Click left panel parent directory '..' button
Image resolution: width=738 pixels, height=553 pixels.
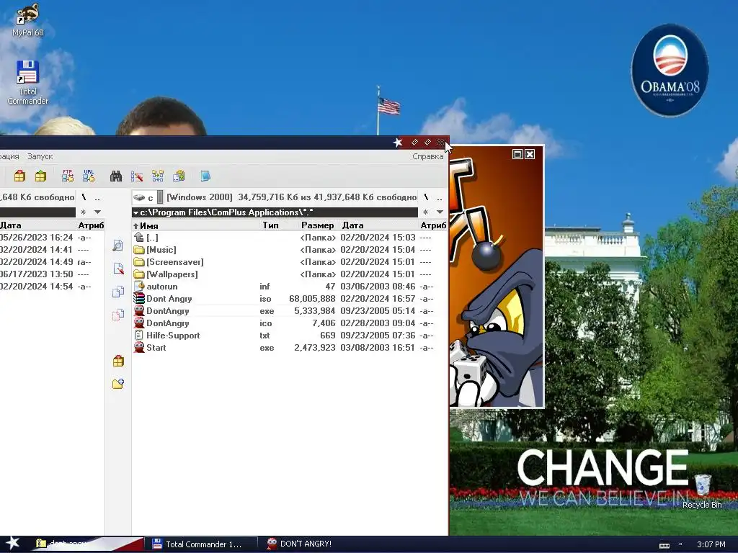(97, 197)
